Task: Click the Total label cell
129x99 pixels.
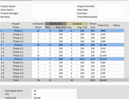Action: point(16,80)
